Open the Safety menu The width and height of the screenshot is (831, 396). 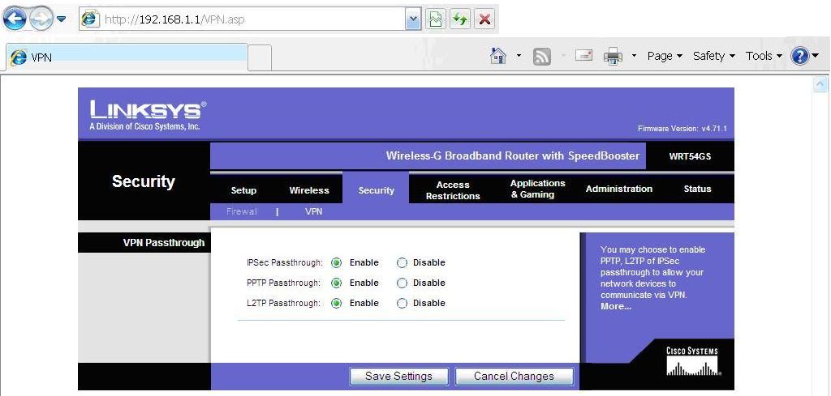(714, 56)
